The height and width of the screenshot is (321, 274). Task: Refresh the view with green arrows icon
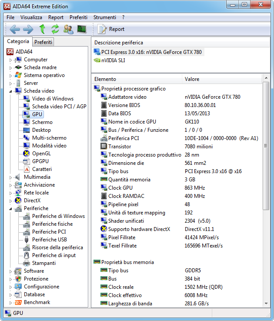click(55, 29)
